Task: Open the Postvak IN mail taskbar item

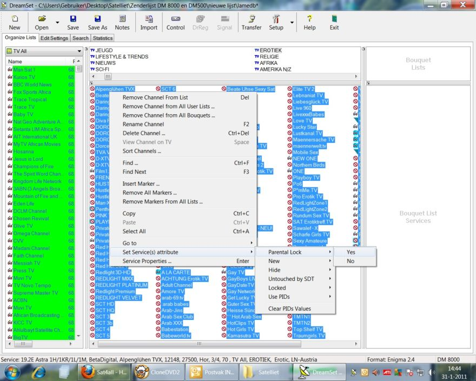Action: (213, 372)
